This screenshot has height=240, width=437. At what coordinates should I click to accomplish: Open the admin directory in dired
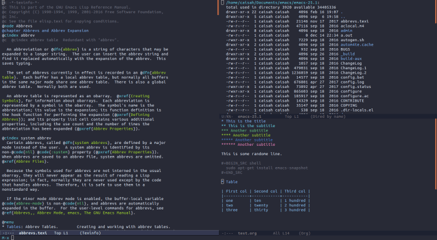[x=346, y=31]
